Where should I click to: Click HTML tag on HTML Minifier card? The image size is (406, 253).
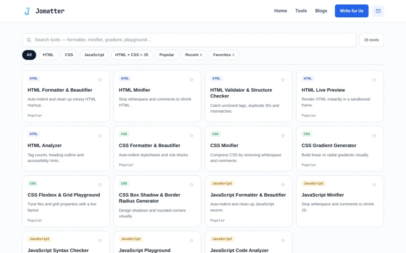pyautogui.click(x=125, y=78)
